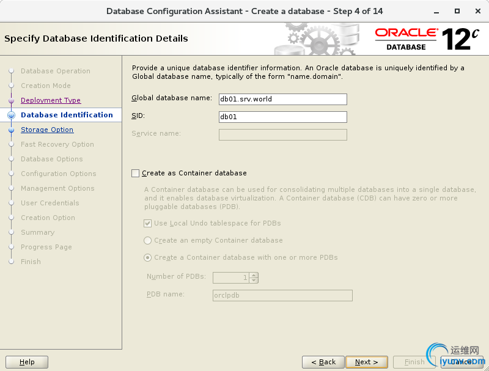Click the Global database name field
The image size is (489, 371).
283,99
